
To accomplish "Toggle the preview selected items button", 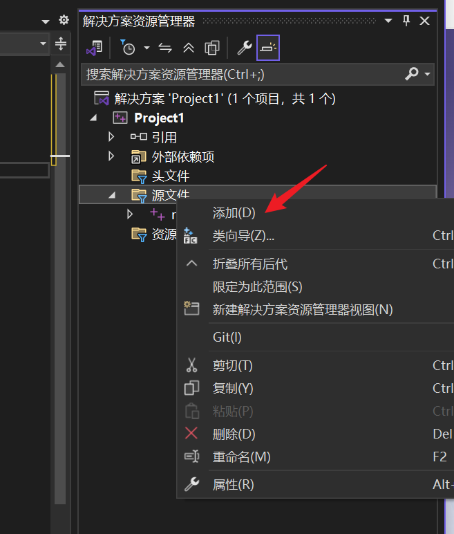I will pos(268,48).
